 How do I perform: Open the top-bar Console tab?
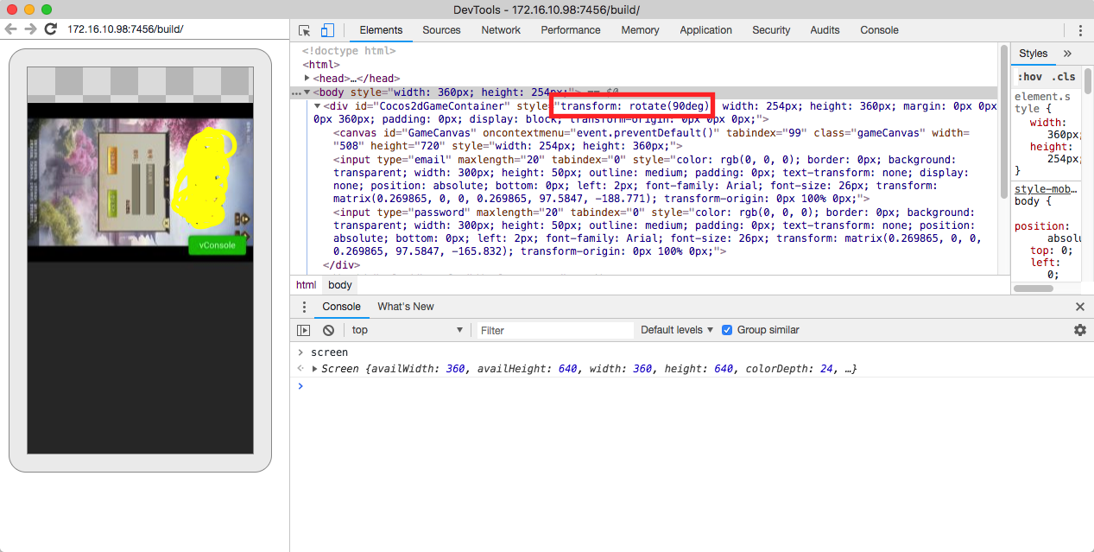pos(879,30)
